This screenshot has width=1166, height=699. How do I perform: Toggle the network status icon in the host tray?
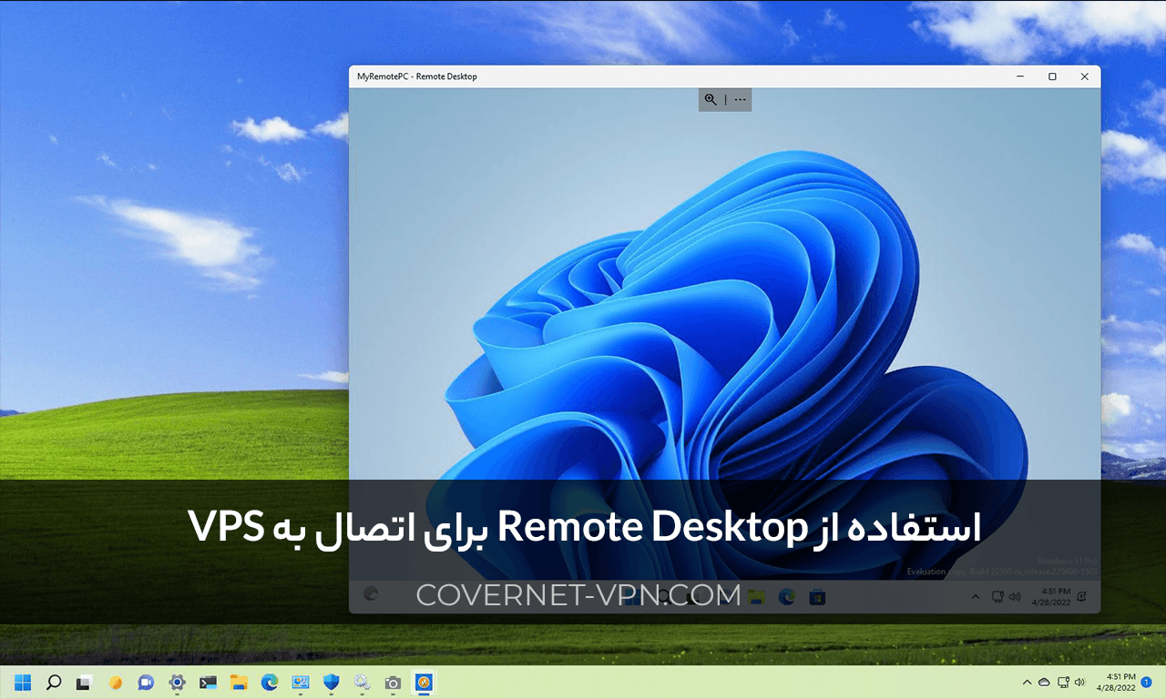[1063, 682]
